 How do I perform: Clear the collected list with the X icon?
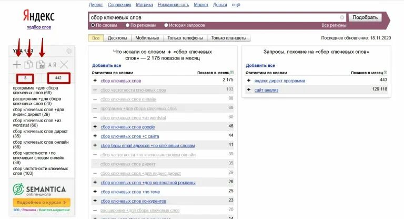pyautogui.click(x=64, y=64)
